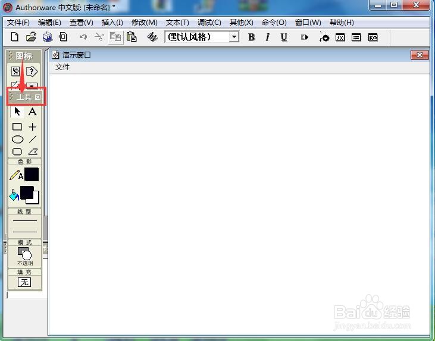Screen dimensions: 435x341
Task: Open the Window 窗口(W) menu
Action: pos(308,23)
